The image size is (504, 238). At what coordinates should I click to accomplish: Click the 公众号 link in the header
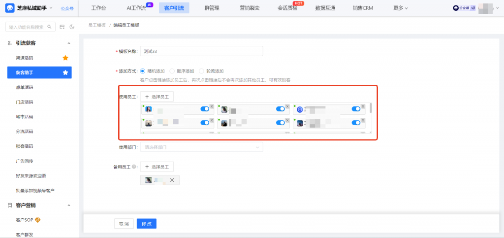click(67, 8)
